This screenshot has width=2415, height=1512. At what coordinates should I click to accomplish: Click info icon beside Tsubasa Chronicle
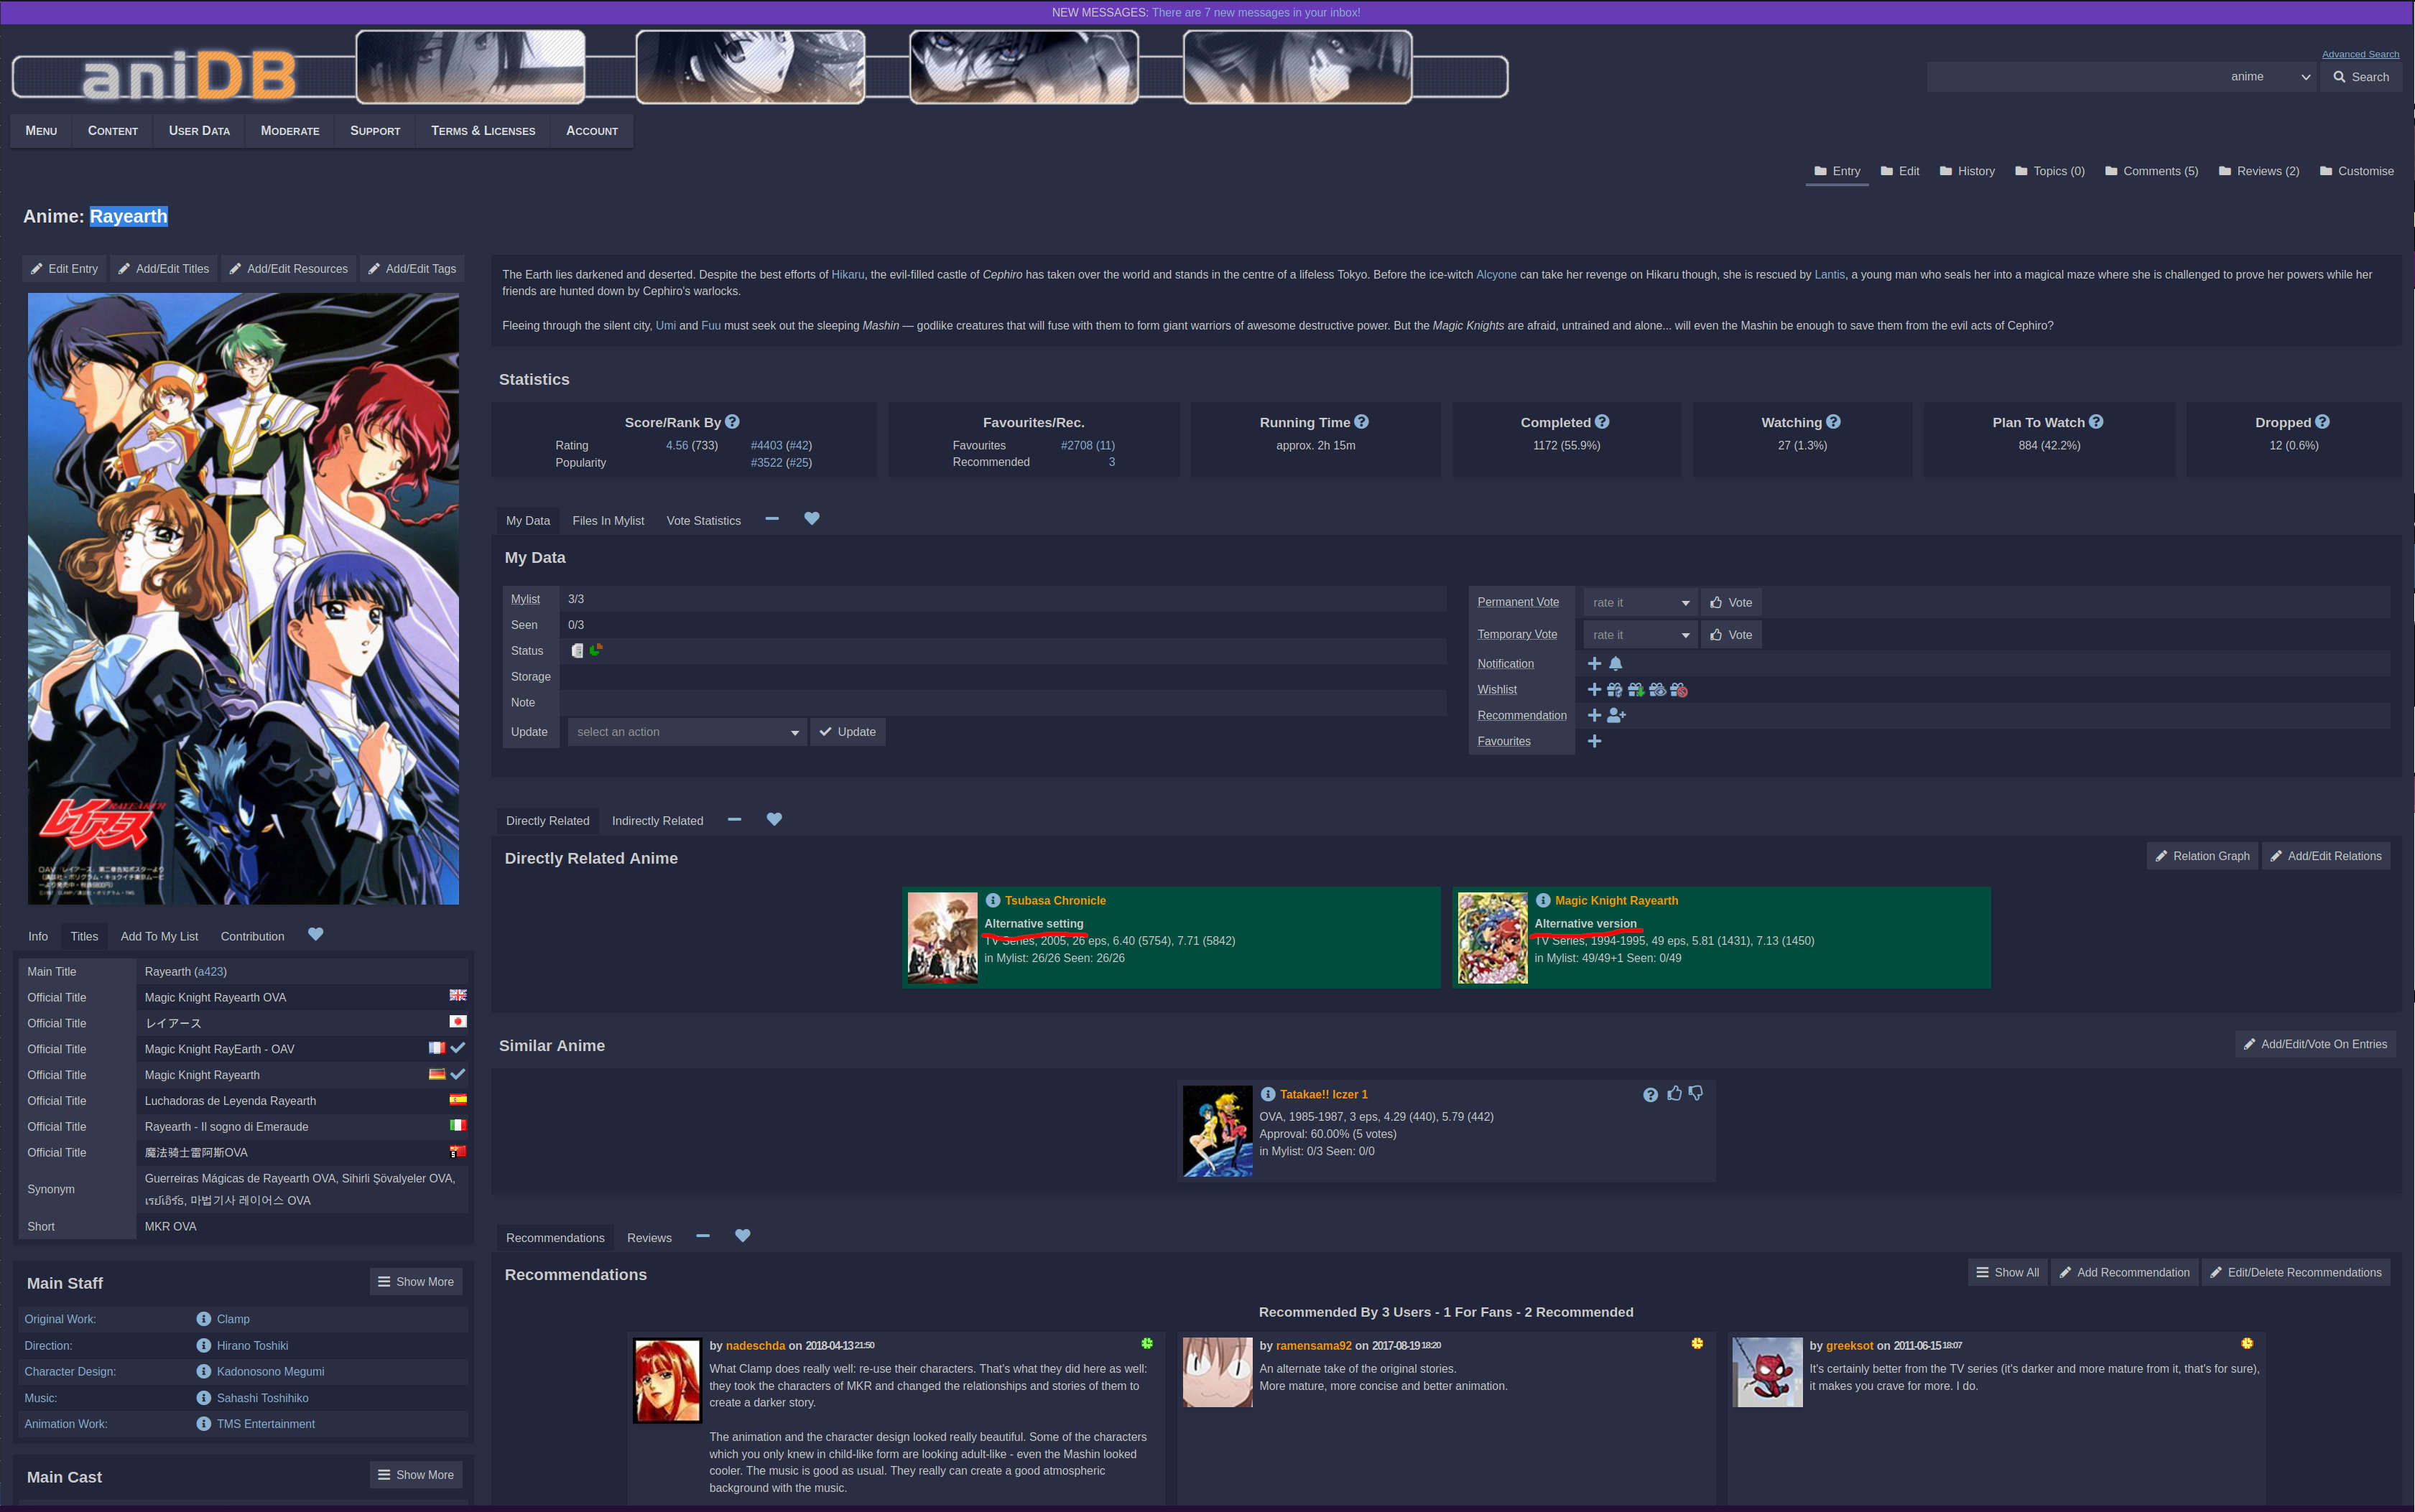point(993,901)
